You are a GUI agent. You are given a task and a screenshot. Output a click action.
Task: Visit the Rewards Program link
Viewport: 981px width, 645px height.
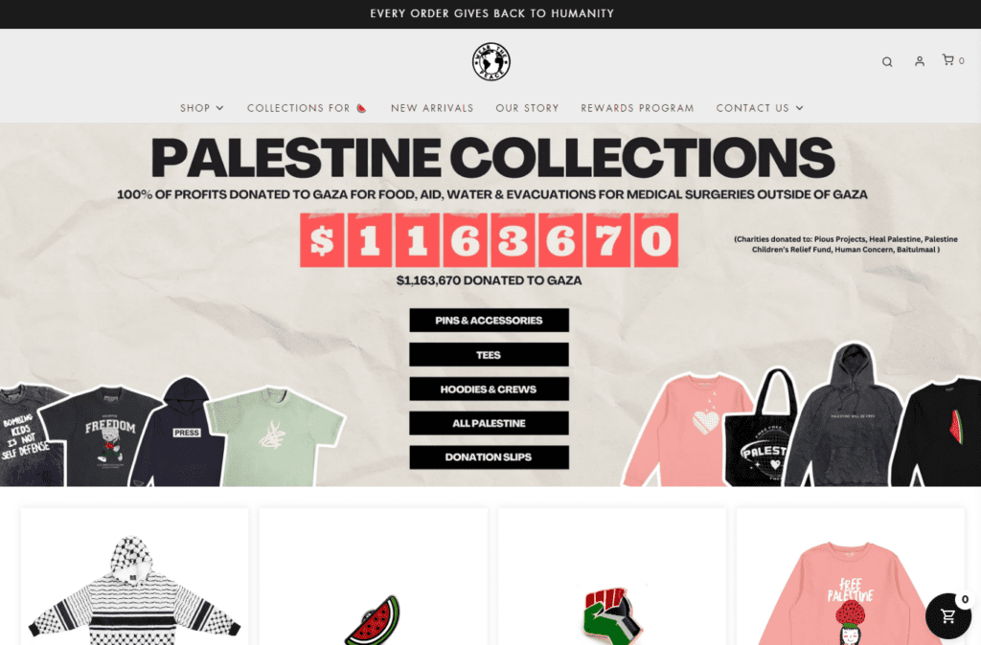[x=637, y=108]
